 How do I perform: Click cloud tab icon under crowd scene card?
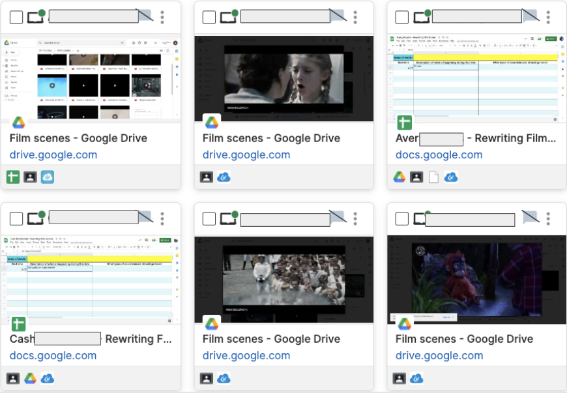pos(224,379)
